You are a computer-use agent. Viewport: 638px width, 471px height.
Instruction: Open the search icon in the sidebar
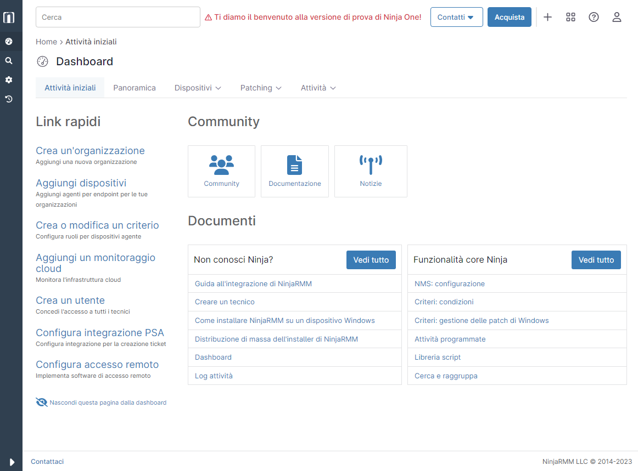[x=9, y=61]
